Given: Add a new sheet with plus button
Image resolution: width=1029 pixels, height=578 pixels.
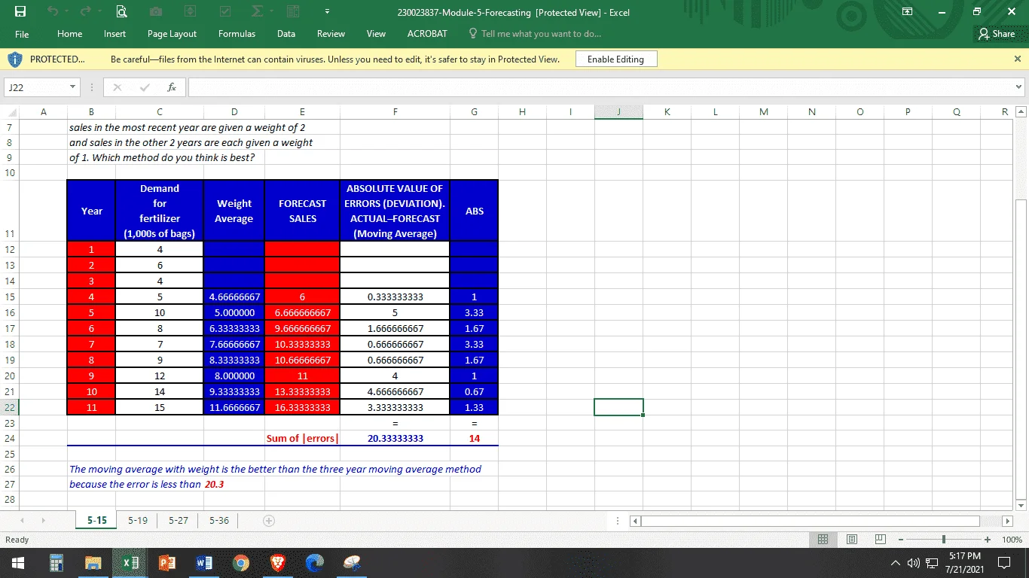Looking at the screenshot, I should point(268,520).
